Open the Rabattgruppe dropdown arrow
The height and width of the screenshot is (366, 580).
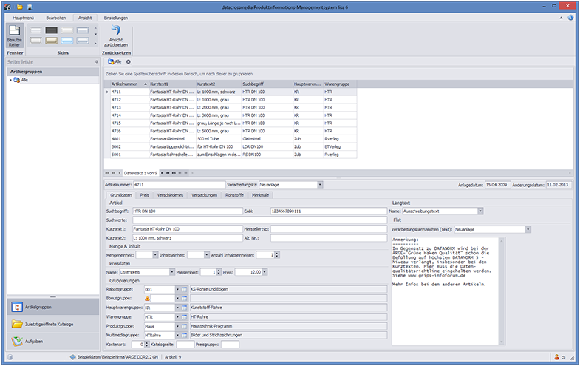coord(177,289)
